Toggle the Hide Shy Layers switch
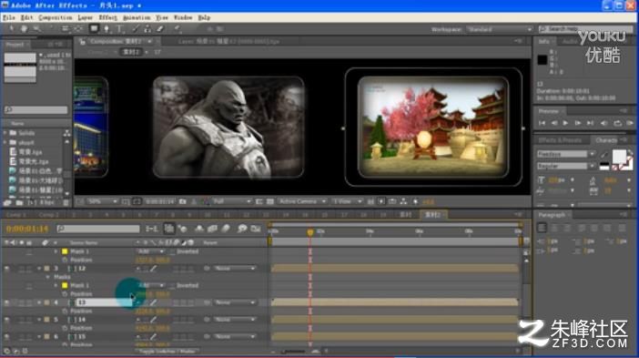Image resolution: width=639 pixels, height=358 pixels. coord(198,229)
